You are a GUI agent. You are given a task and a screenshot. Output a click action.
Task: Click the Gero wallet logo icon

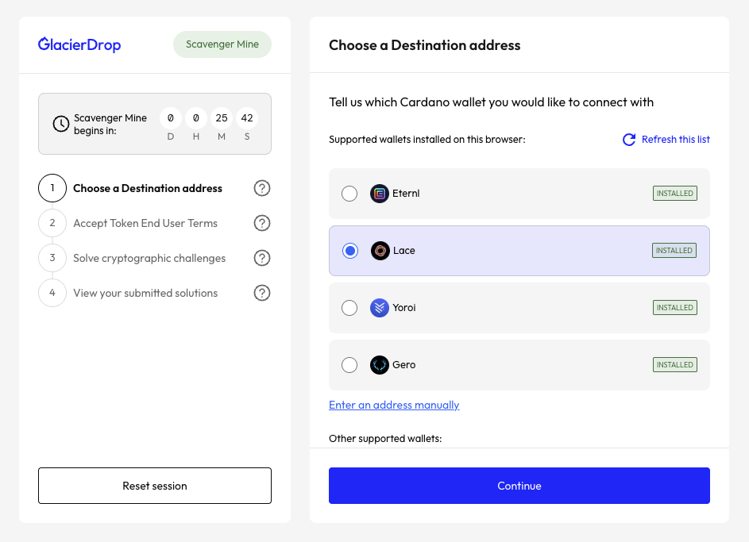click(380, 365)
